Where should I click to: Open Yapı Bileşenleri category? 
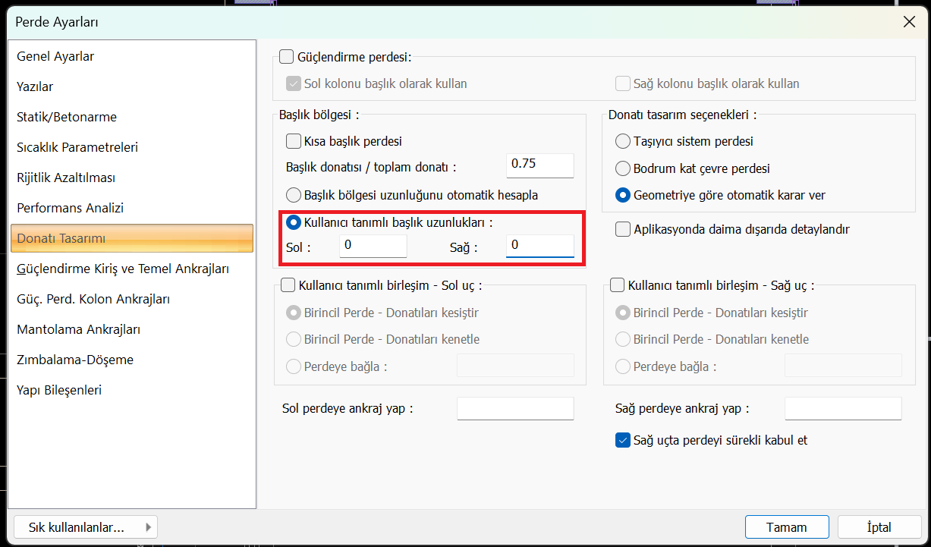coord(59,390)
